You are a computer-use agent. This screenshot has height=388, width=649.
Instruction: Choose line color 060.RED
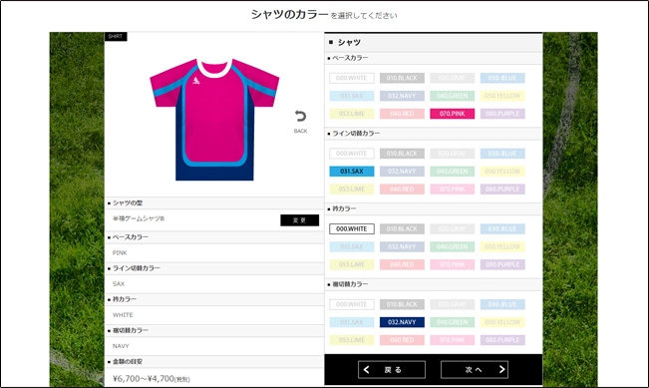(402, 189)
